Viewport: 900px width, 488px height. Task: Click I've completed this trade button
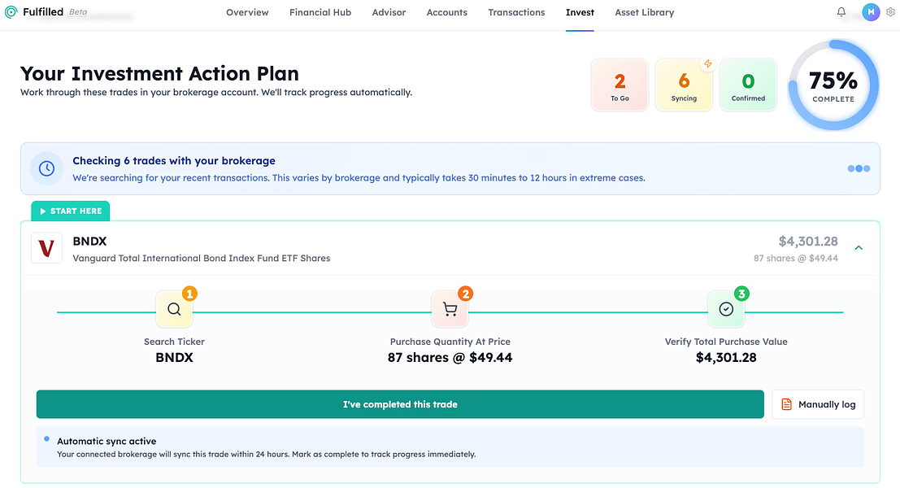pos(400,404)
